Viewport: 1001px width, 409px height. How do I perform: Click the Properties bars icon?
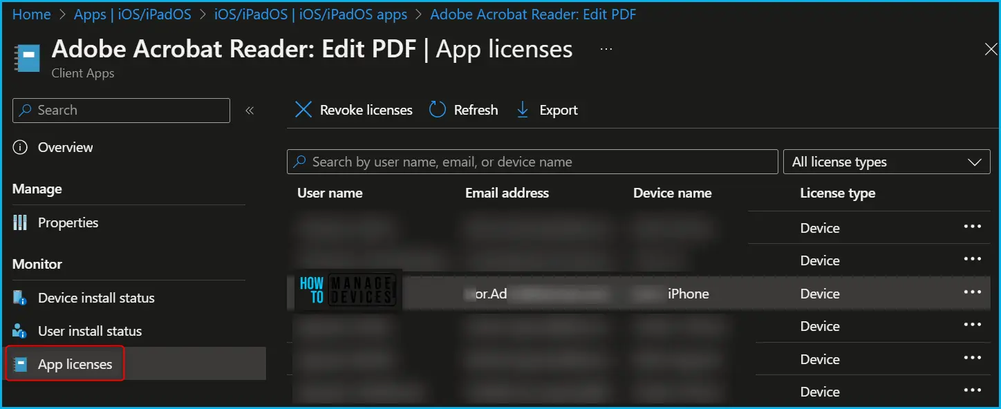coord(21,222)
